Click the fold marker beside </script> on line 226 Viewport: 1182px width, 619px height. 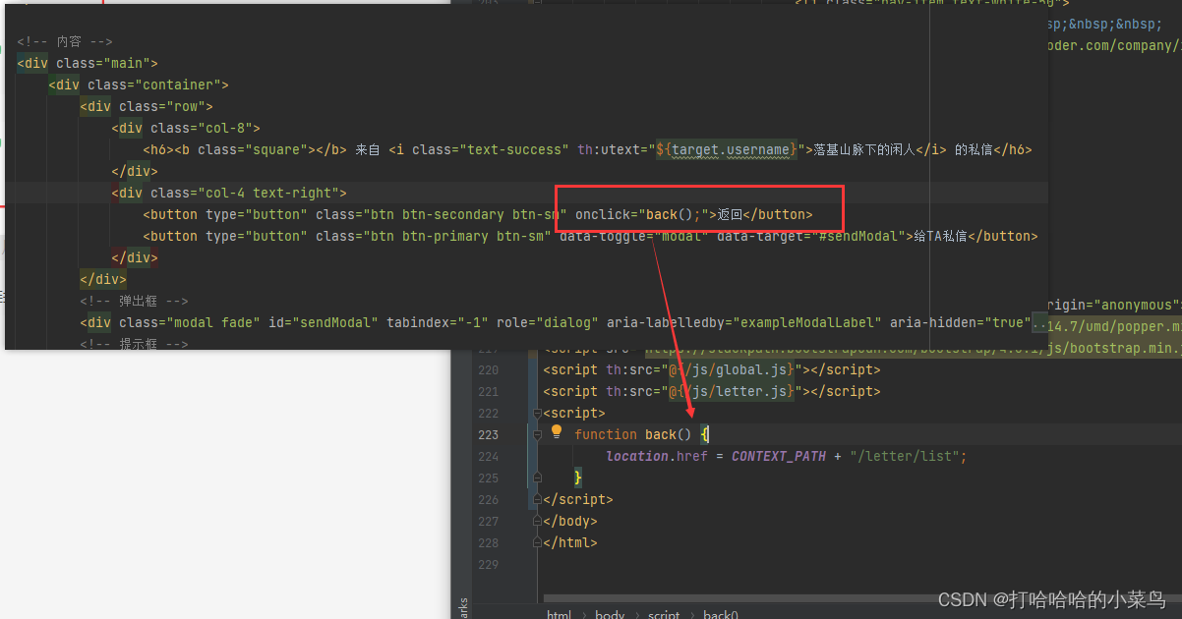coord(536,499)
